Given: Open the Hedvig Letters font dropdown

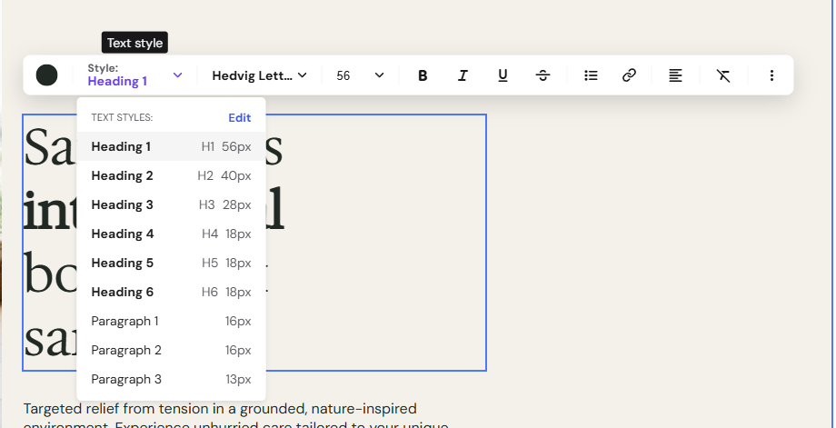Looking at the screenshot, I should click(x=259, y=75).
